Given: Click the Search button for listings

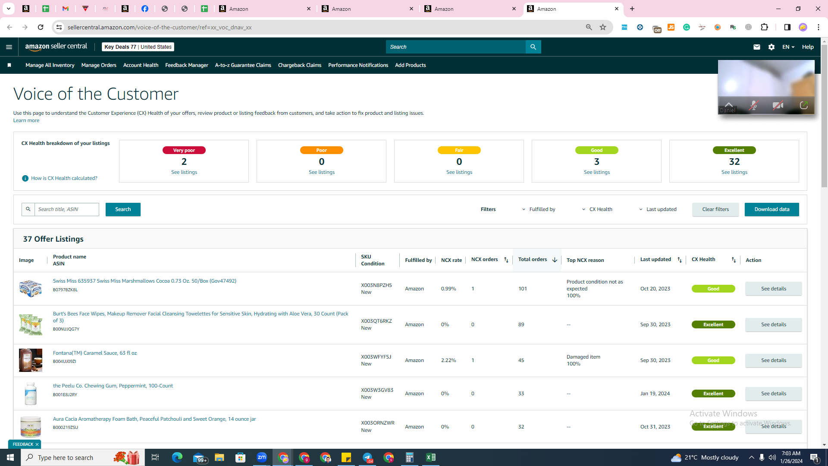Looking at the screenshot, I should 123,209.
